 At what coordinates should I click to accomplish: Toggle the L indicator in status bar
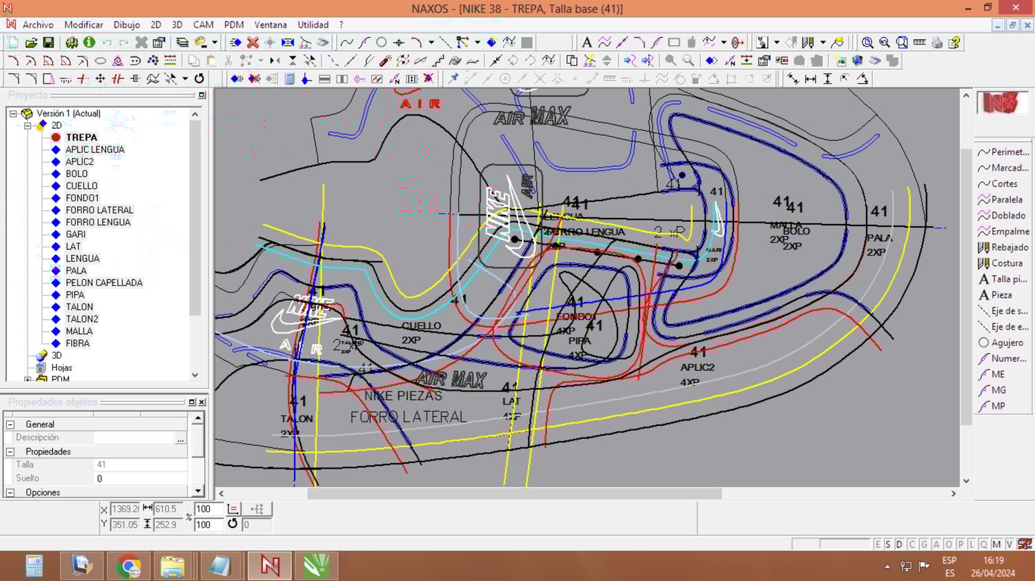972,544
